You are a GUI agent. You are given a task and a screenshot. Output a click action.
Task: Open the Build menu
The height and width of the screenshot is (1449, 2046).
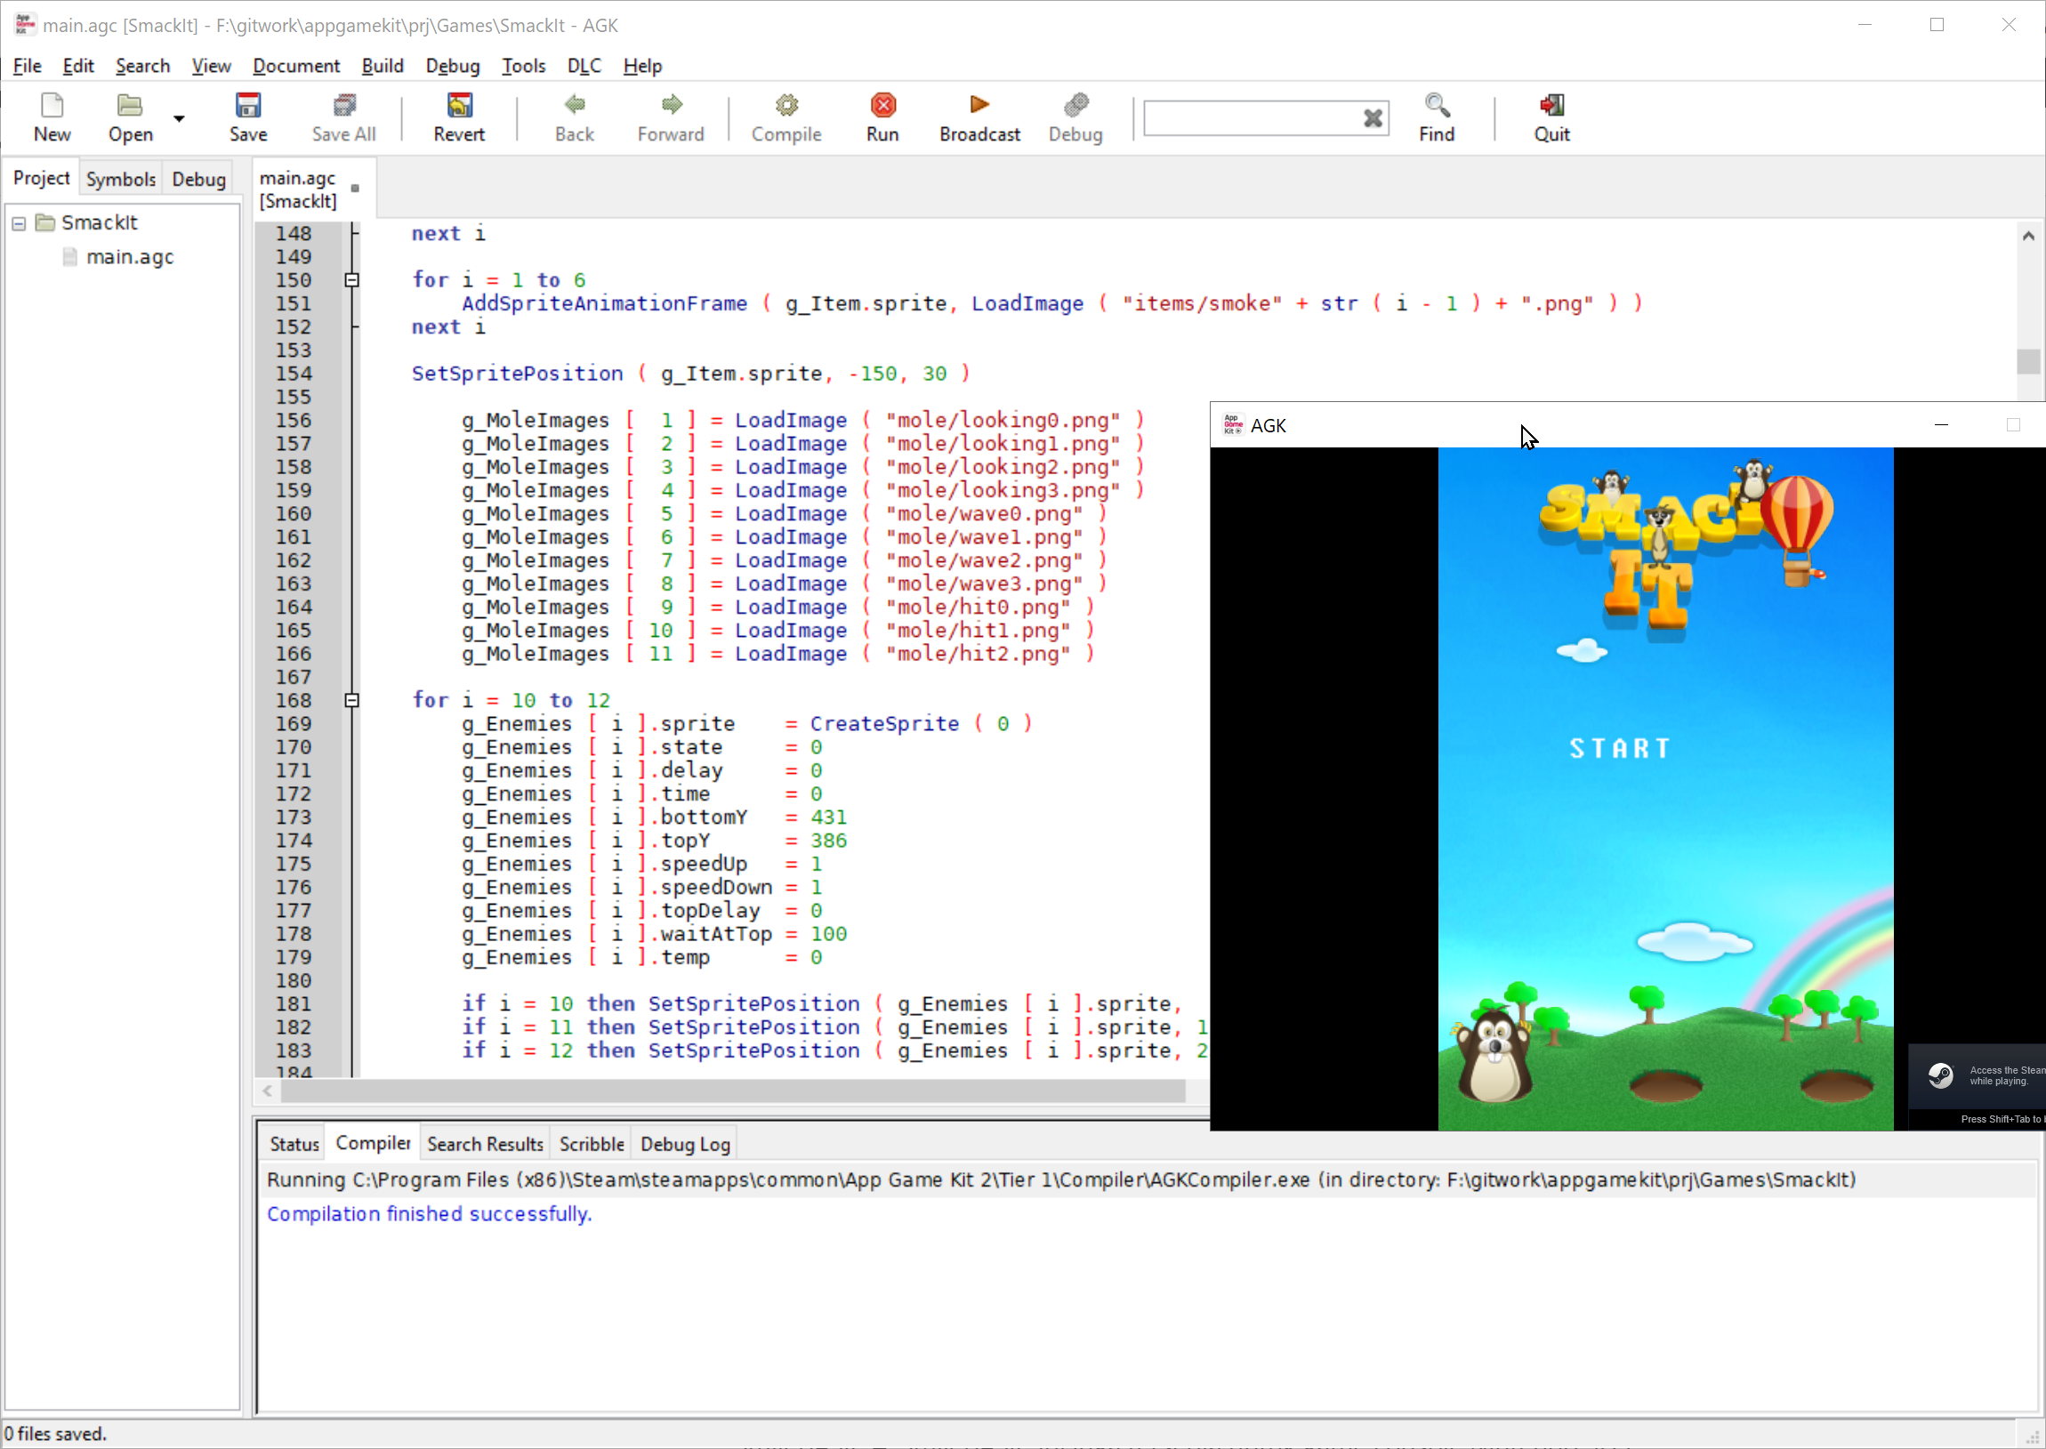click(381, 66)
